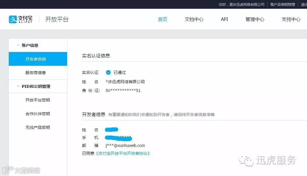
Task: Click the 开放平台 title text
Action: click(x=57, y=19)
